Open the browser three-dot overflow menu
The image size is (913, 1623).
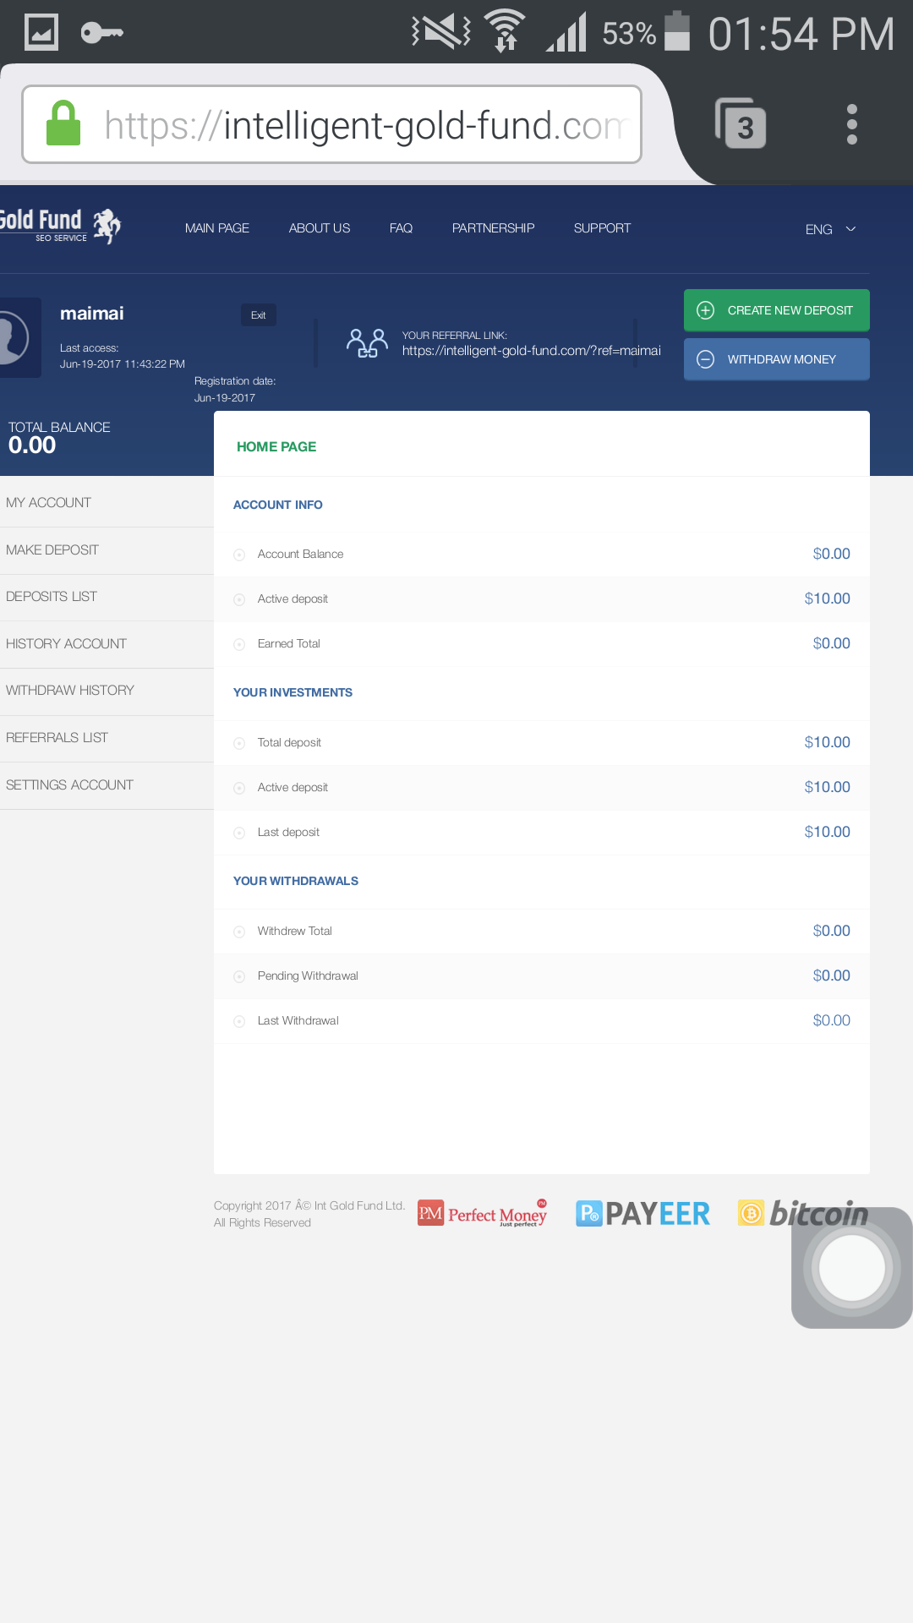pyautogui.click(x=852, y=124)
